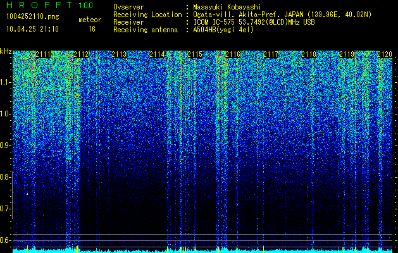This screenshot has width=398, height=253.
Task: Click the HROFFT program title text
Action: click(x=40, y=5)
